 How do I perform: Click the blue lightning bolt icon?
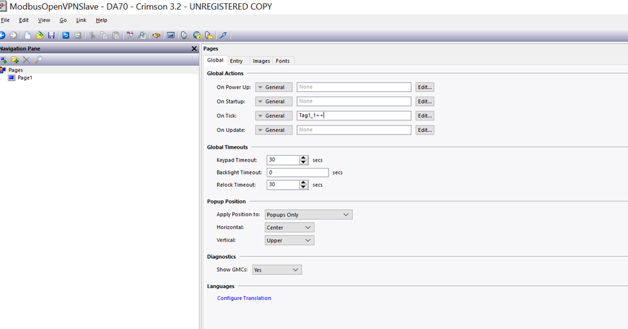pos(223,35)
